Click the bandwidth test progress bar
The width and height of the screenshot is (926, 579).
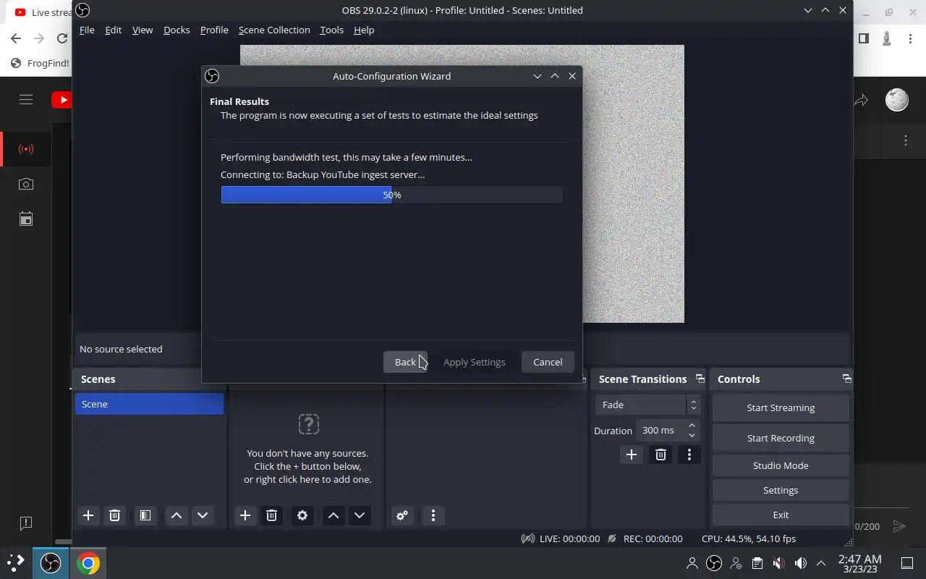coord(391,195)
